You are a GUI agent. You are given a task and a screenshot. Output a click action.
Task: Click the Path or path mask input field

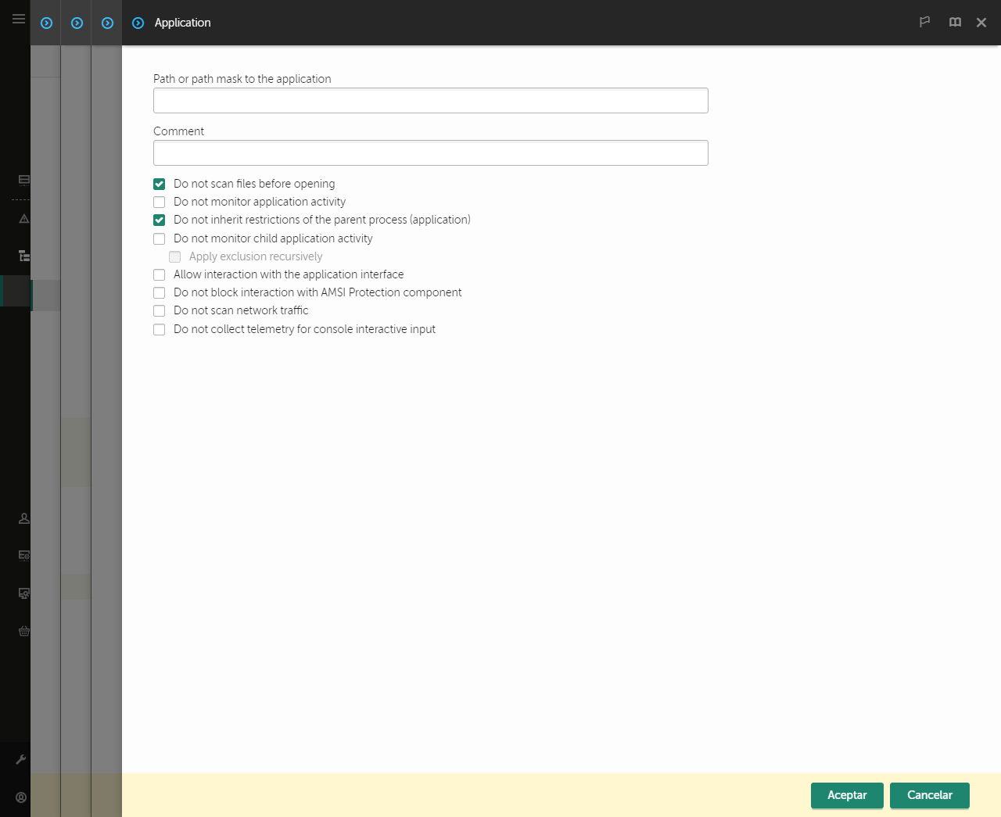click(x=431, y=100)
